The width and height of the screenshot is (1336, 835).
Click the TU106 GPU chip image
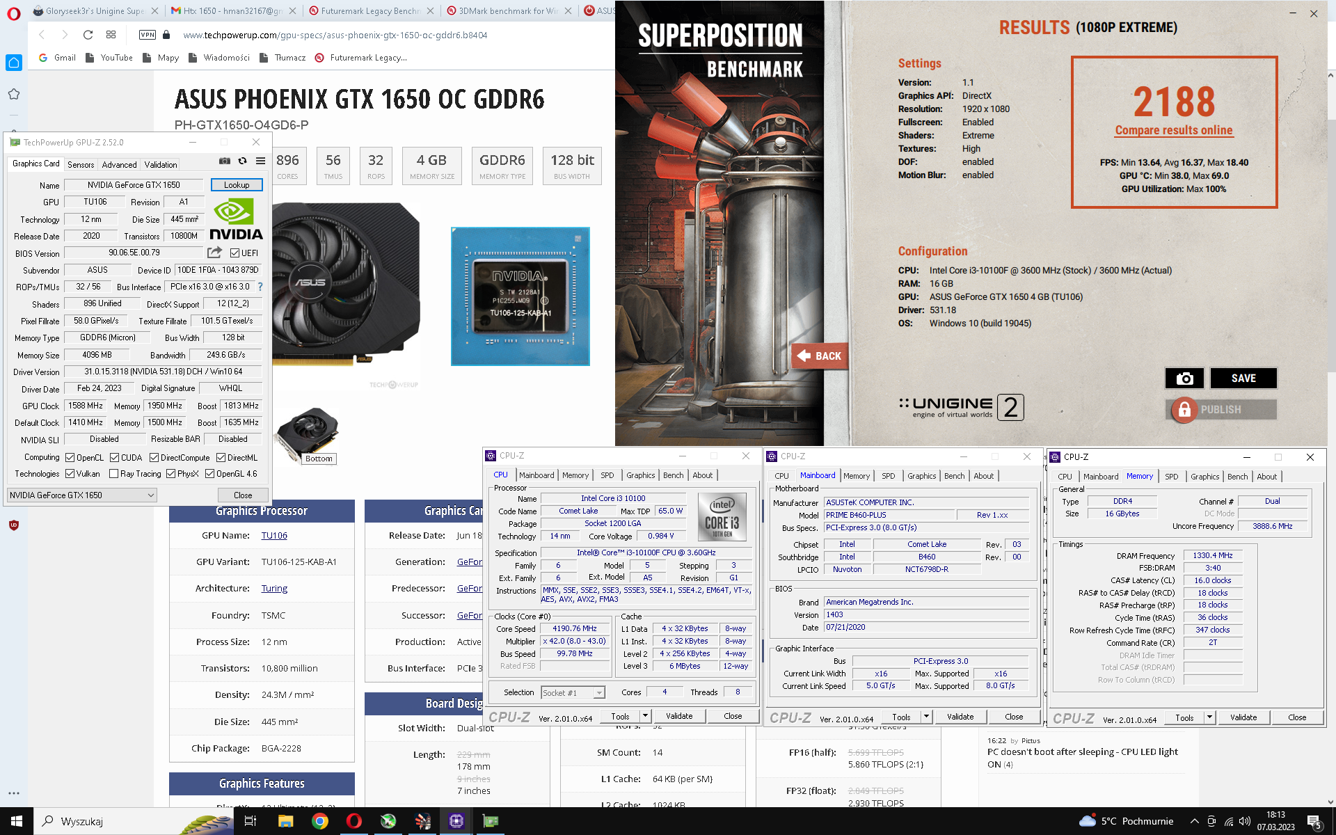pos(520,296)
